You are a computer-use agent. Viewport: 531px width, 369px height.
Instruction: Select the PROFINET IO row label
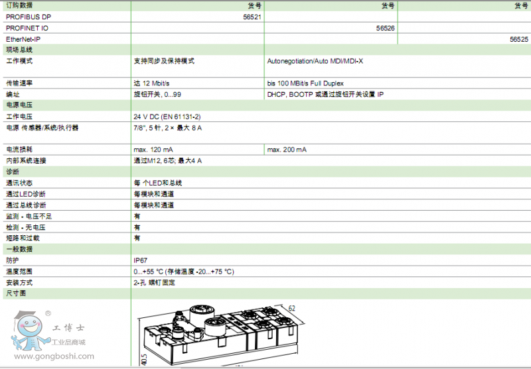click(27, 28)
